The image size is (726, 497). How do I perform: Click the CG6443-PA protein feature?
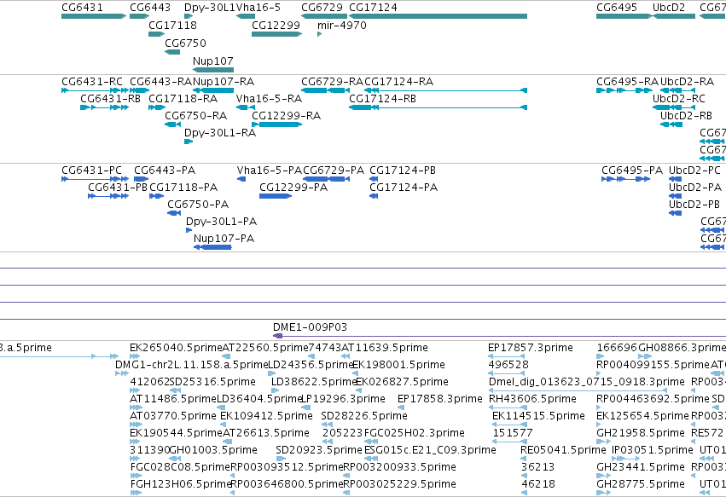pyautogui.click(x=142, y=179)
